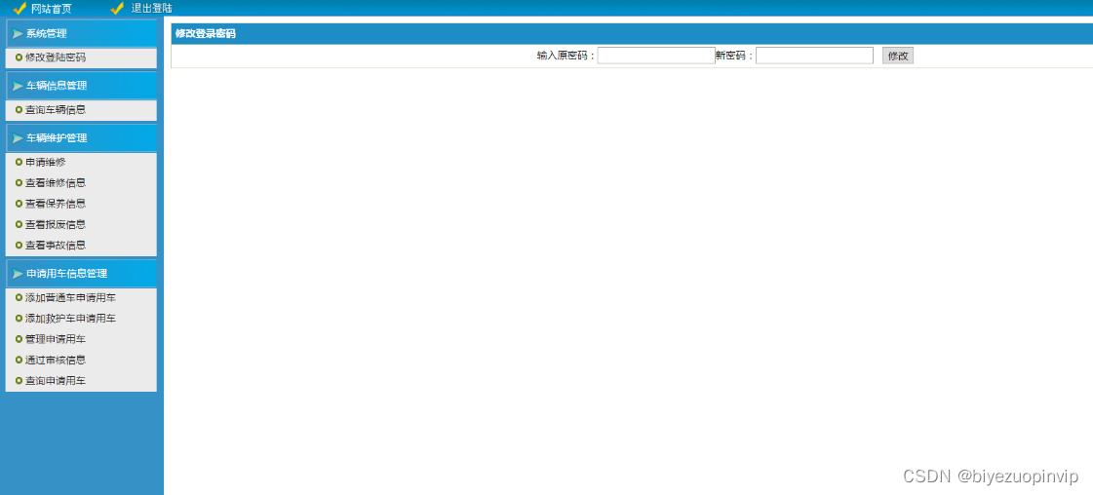Image resolution: width=1093 pixels, height=495 pixels.
Task: Go to 查看事故信息 page
Action: click(x=56, y=246)
